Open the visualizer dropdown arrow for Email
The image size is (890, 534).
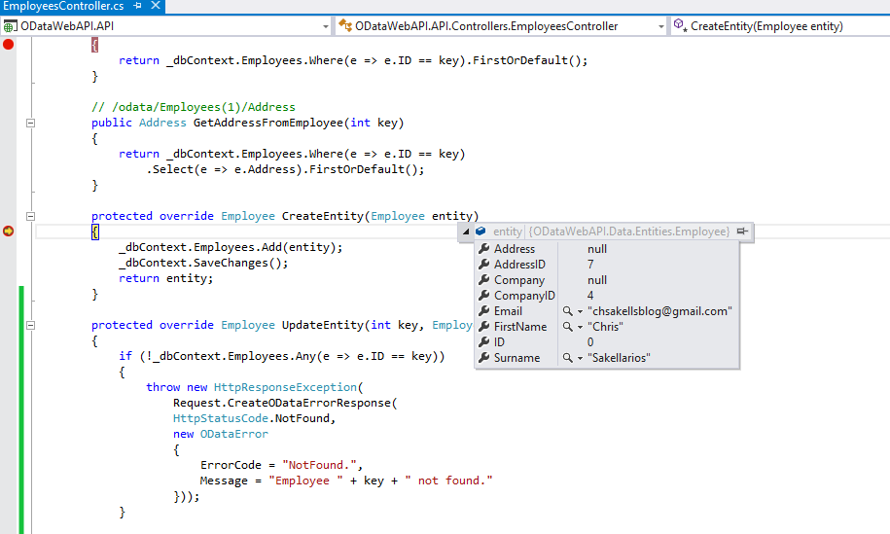pos(580,311)
